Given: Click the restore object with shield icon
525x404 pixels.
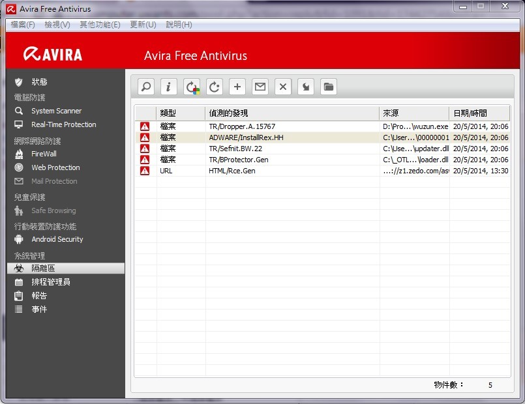Looking at the screenshot, I should (192, 87).
